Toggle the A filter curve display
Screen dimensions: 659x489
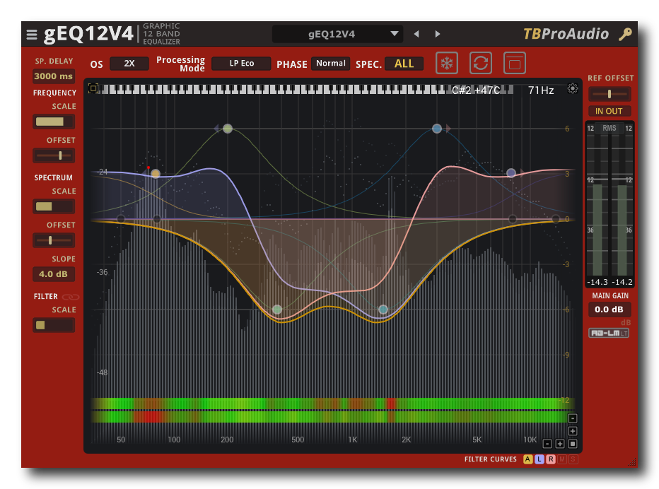click(x=527, y=459)
